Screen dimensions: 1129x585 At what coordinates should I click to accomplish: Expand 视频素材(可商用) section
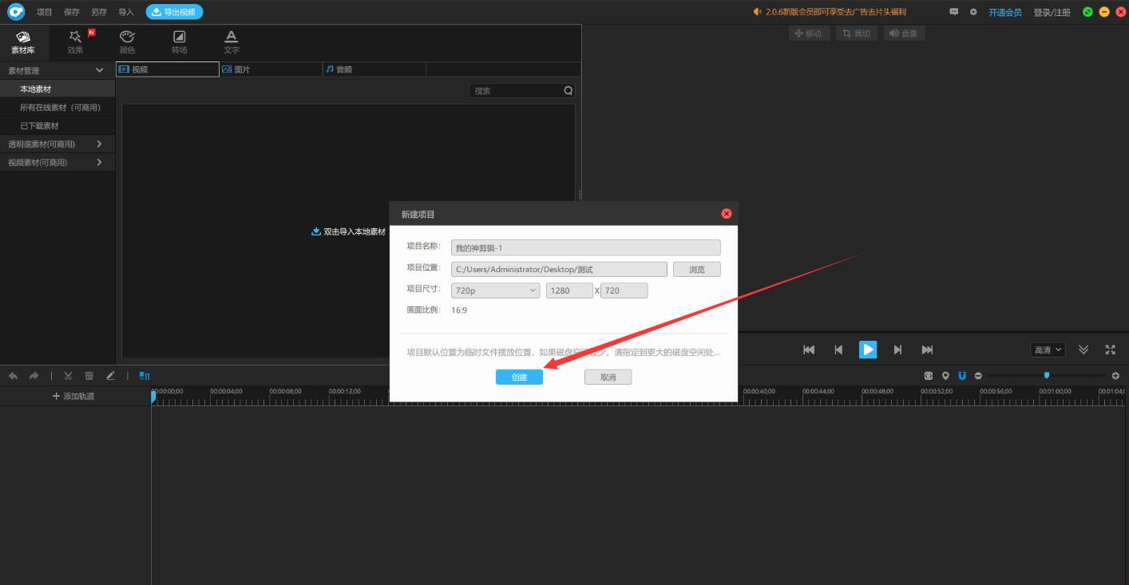pos(57,163)
